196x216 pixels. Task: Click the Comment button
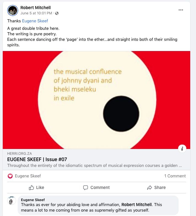click(x=96, y=188)
